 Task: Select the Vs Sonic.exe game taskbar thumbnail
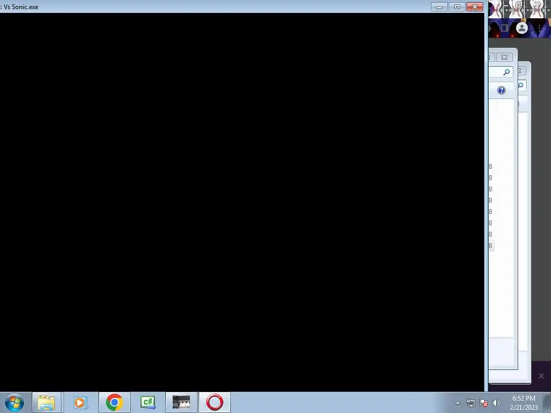point(181,402)
